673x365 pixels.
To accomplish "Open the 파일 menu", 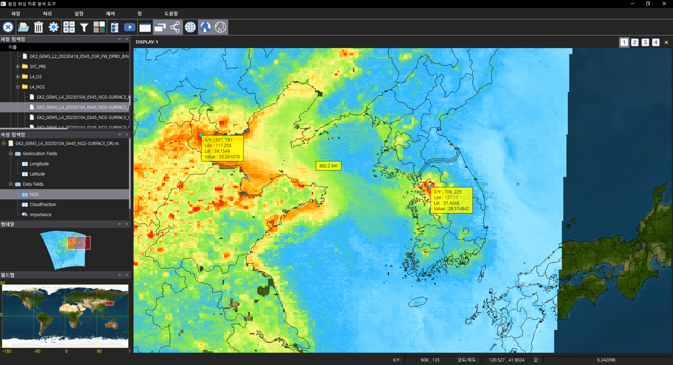I will (15, 14).
